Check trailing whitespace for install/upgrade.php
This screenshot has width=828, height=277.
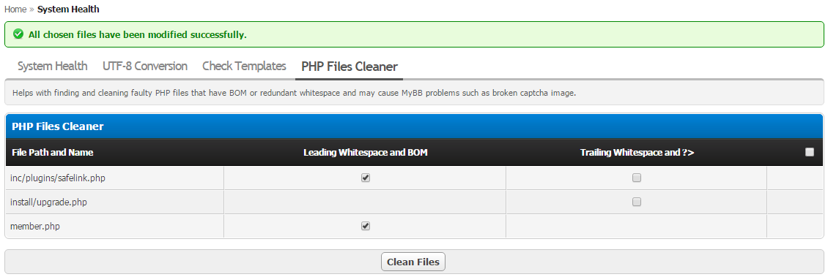pyautogui.click(x=637, y=202)
